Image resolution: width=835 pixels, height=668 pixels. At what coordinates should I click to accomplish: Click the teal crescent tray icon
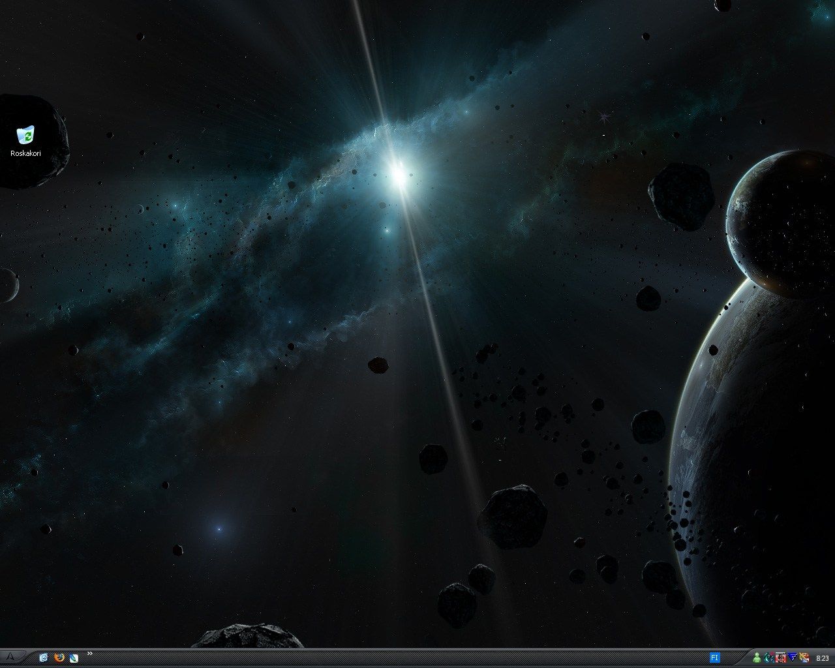point(769,658)
